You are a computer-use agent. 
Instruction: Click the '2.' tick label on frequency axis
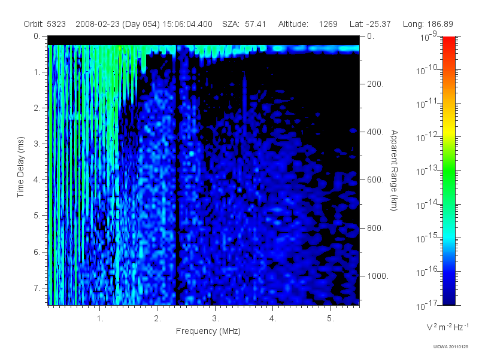(x=157, y=319)
